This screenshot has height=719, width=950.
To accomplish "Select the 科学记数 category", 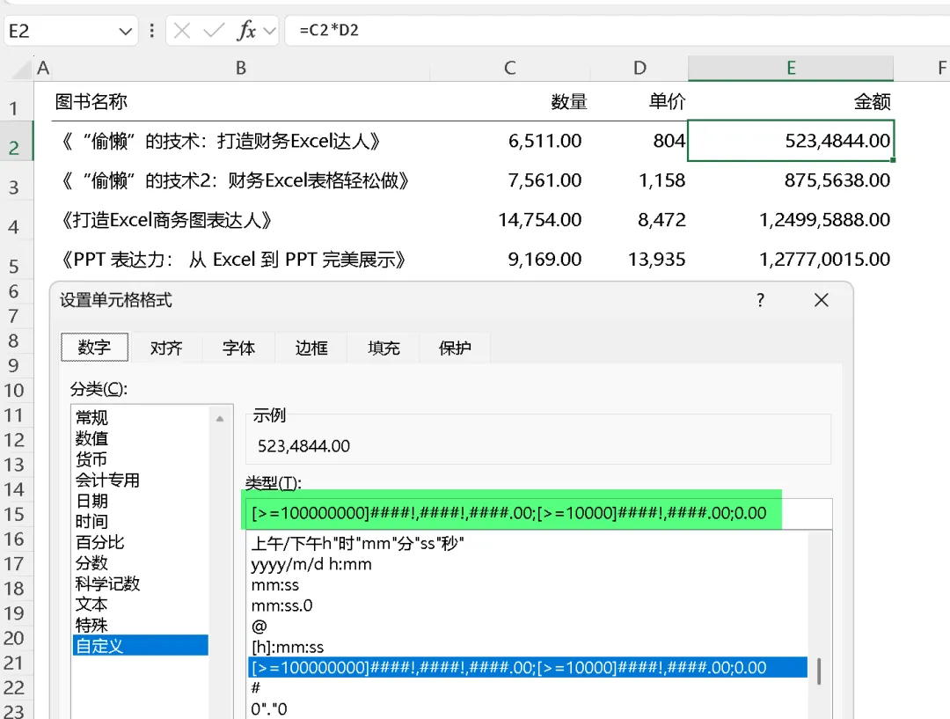I will 140,583.
